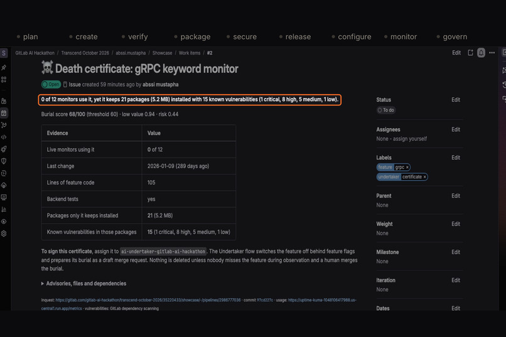Click the issue type icon before 'Issue created'

[x=65, y=85]
